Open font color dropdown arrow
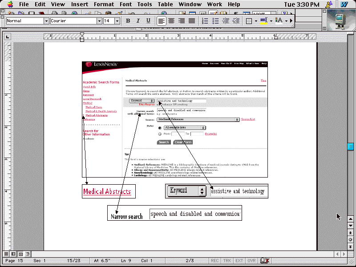The width and height of the screenshot is (356, 267). [x=286, y=21]
